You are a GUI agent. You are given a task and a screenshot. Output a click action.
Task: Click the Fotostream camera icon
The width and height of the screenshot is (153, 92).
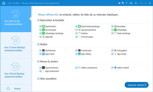(79, 50)
